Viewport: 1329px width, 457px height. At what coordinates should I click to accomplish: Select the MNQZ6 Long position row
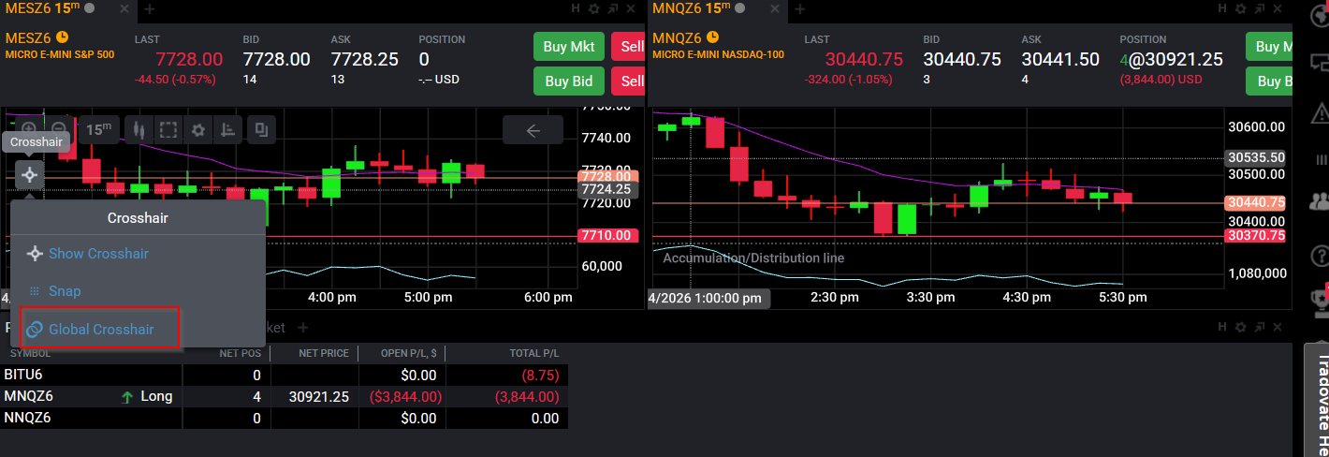[284, 396]
